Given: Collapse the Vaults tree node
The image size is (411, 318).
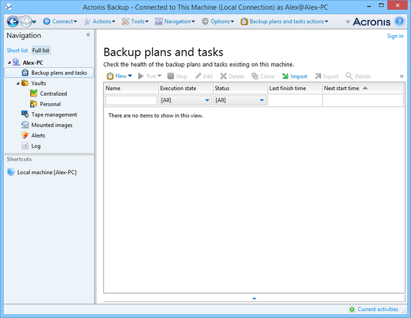Looking at the screenshot, I should [x=18, y=84].
